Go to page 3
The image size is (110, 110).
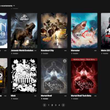(56, 105)
